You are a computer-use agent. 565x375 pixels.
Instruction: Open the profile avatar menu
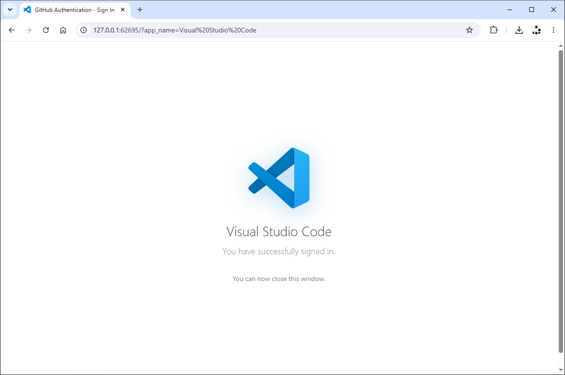pos(536,30)
